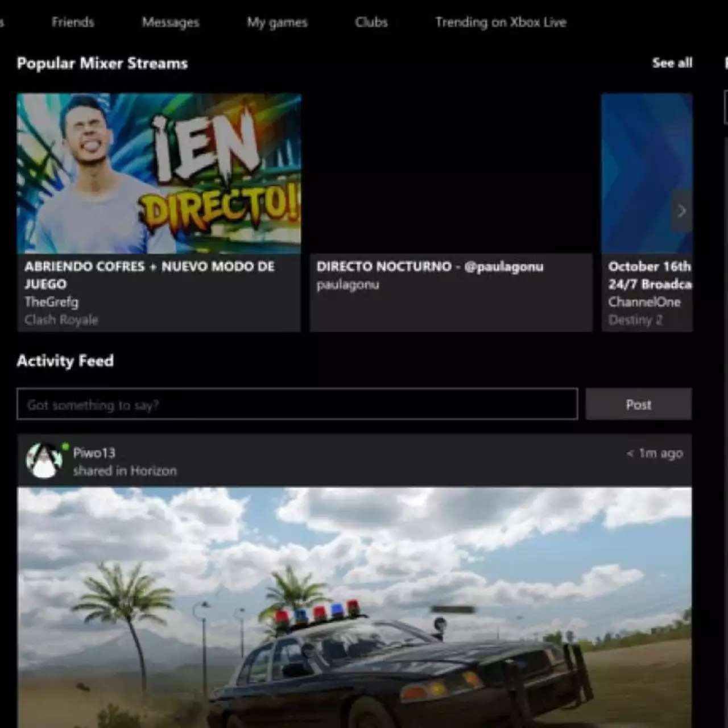The image size is (728, 728).
Task: Open TheGrefg EN DIRECTO stream thumbnail
Action: pos(159,173)
